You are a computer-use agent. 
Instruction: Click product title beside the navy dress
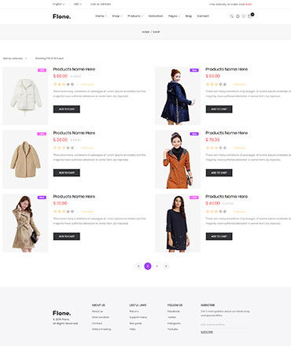point(227,197)
